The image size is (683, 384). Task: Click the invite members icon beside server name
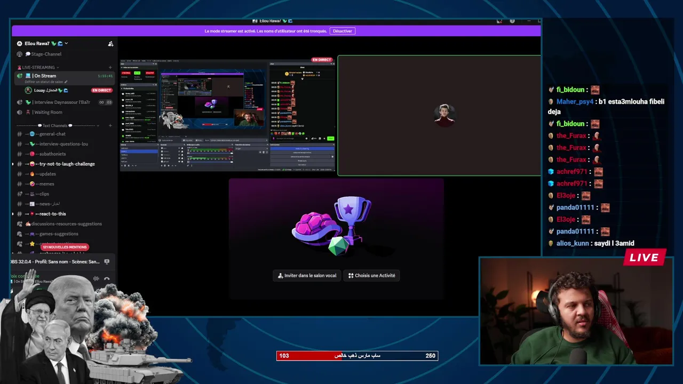pyautogui.click(x=110, y=44)
